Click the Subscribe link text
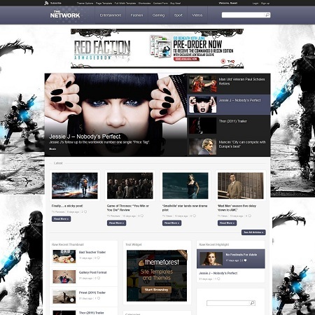315x315 pixels. 56,3
